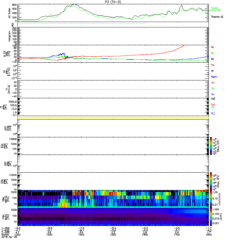
Task: Click the "X-GSE" row label
Action: [x=5, y=228]
